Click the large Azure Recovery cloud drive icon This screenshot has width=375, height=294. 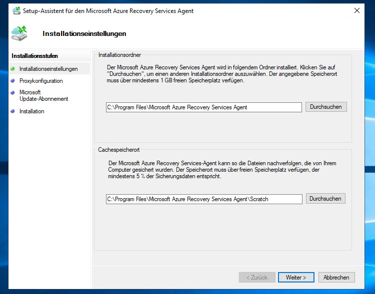[x=19, y=33]
